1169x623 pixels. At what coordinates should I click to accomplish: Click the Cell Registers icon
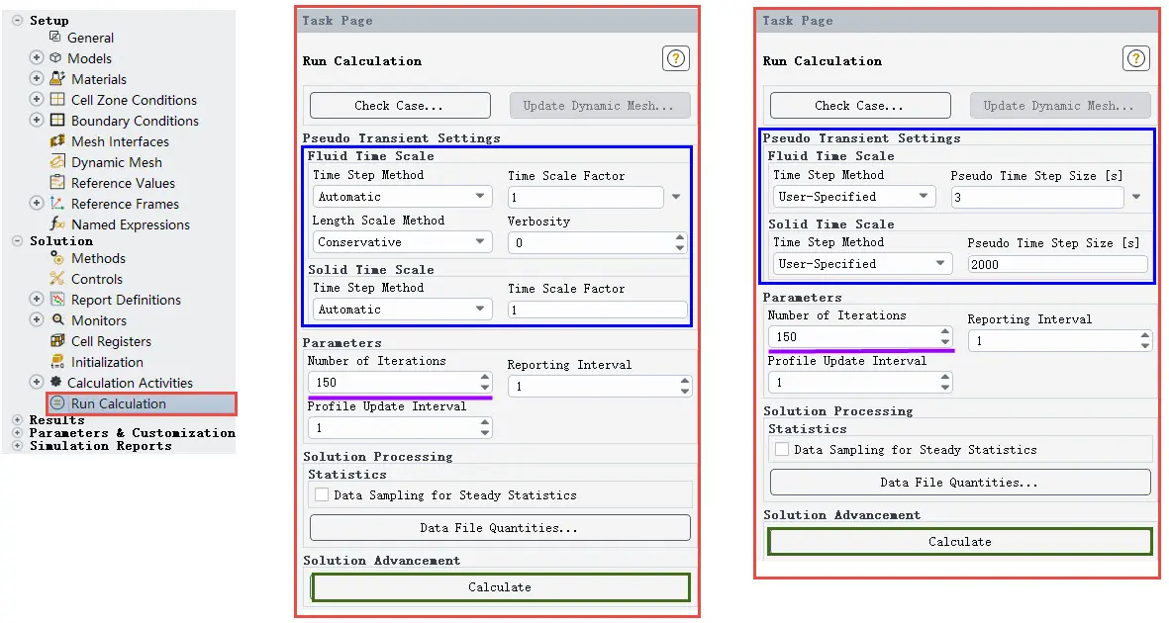pos(57,340)
